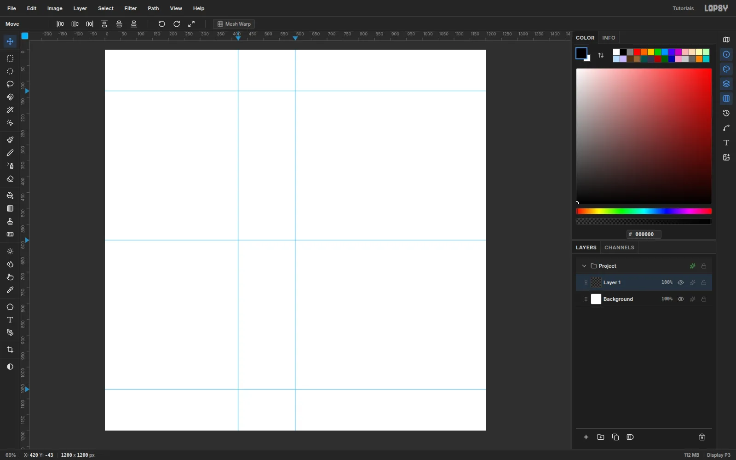Click the rainbow hue slider
This screenshot has width=736, height=460.
point(644,211)
